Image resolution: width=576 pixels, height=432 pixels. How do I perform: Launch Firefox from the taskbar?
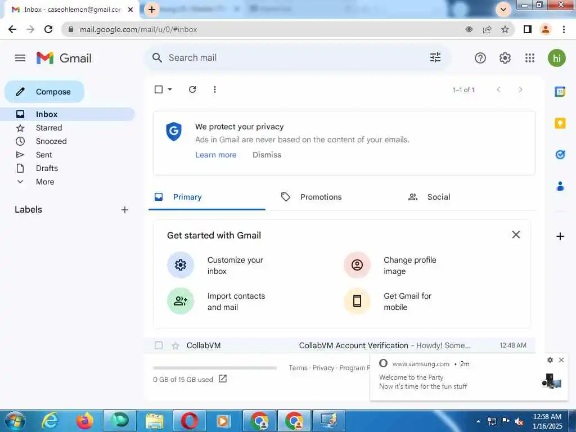pos(85,421)
